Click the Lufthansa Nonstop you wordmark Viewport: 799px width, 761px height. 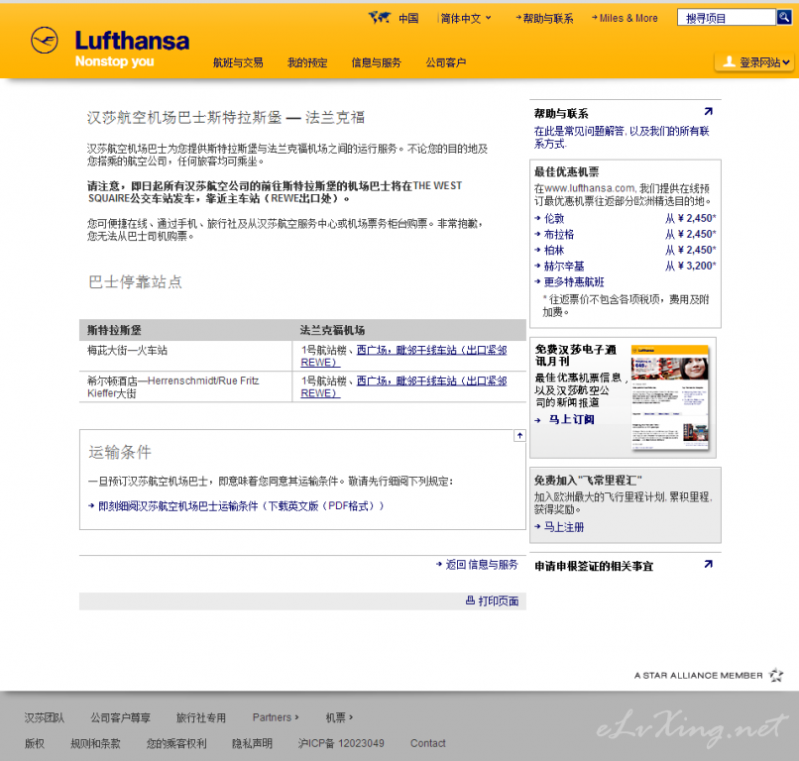point(133,49)
